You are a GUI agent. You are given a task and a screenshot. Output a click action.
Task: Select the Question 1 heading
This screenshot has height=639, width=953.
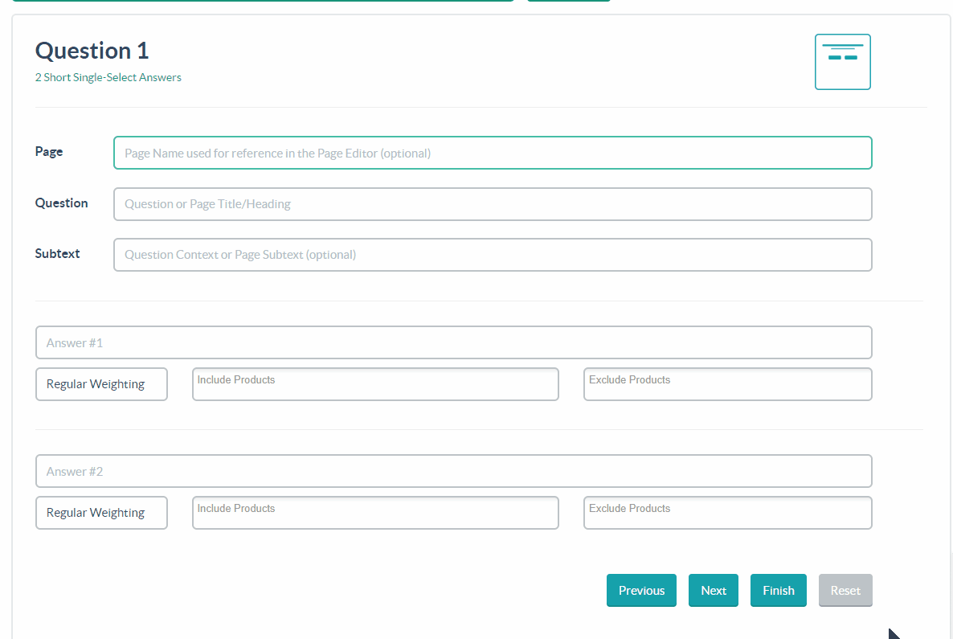click(92, 50)
